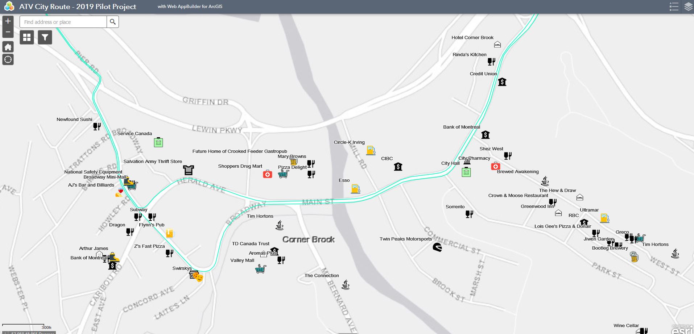Click the Corner Brook city label

(309, 239)
